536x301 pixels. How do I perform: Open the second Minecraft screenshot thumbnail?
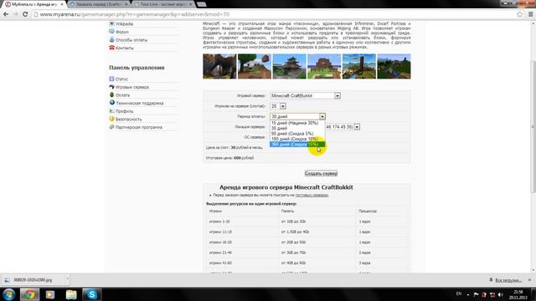tap(255, 66)
